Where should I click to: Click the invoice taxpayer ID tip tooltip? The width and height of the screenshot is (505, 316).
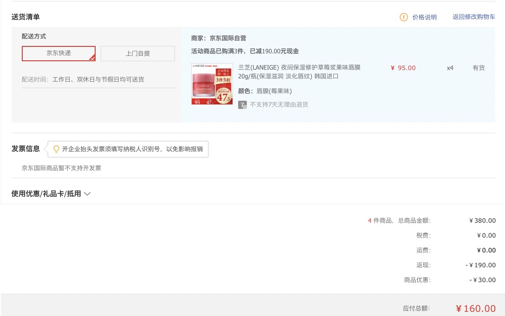[x=128, y=149]
